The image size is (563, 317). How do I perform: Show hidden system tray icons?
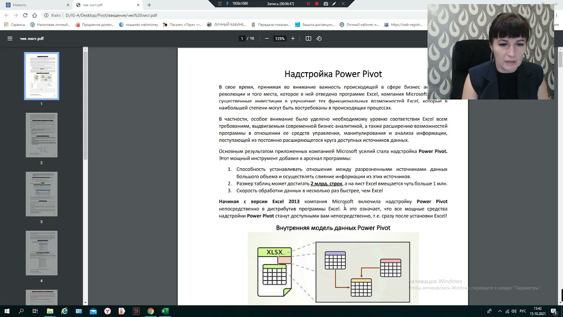pos(500,311)
